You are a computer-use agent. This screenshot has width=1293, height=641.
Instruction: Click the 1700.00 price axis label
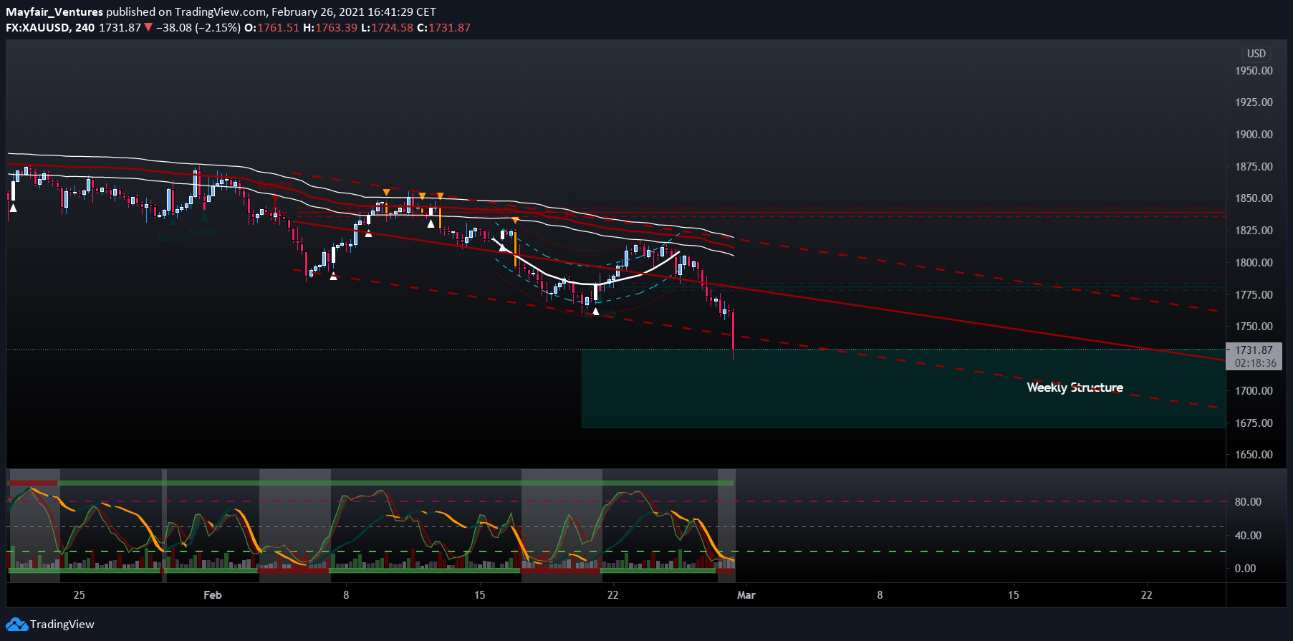tap(1254, 391)
